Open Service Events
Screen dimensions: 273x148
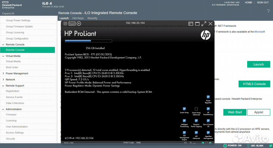pyautogui.click(x=14, y=97)
